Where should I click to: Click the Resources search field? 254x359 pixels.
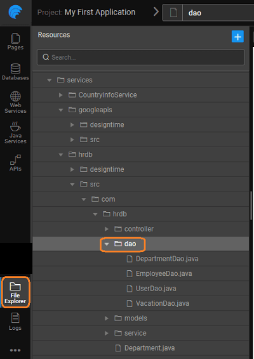pos(141,57)
